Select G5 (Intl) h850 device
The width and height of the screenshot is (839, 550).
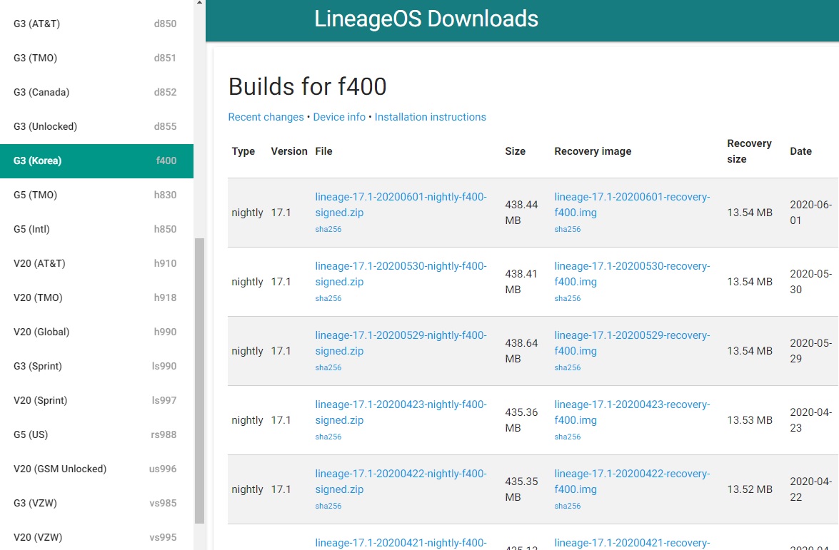(96, 229)
